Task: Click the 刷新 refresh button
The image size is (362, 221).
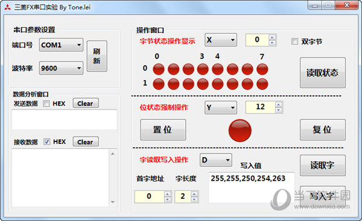Action: (x=97, y=56)
